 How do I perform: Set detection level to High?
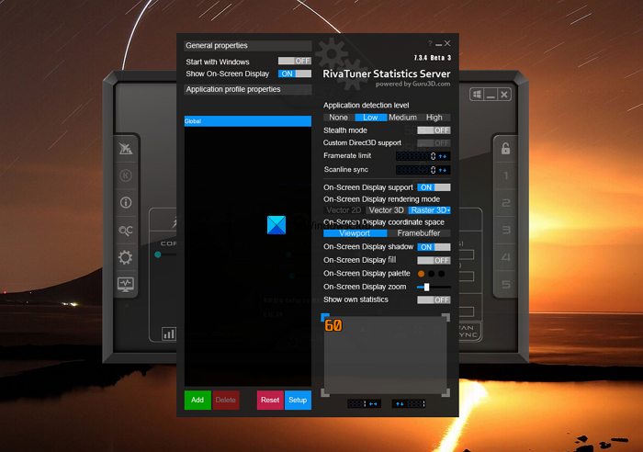click(434, 118)
